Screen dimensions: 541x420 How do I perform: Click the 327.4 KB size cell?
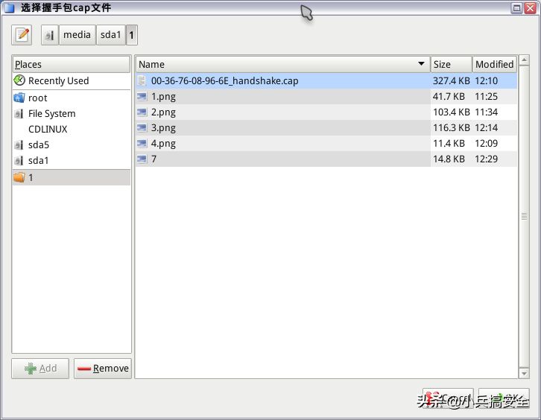[452, 80]
